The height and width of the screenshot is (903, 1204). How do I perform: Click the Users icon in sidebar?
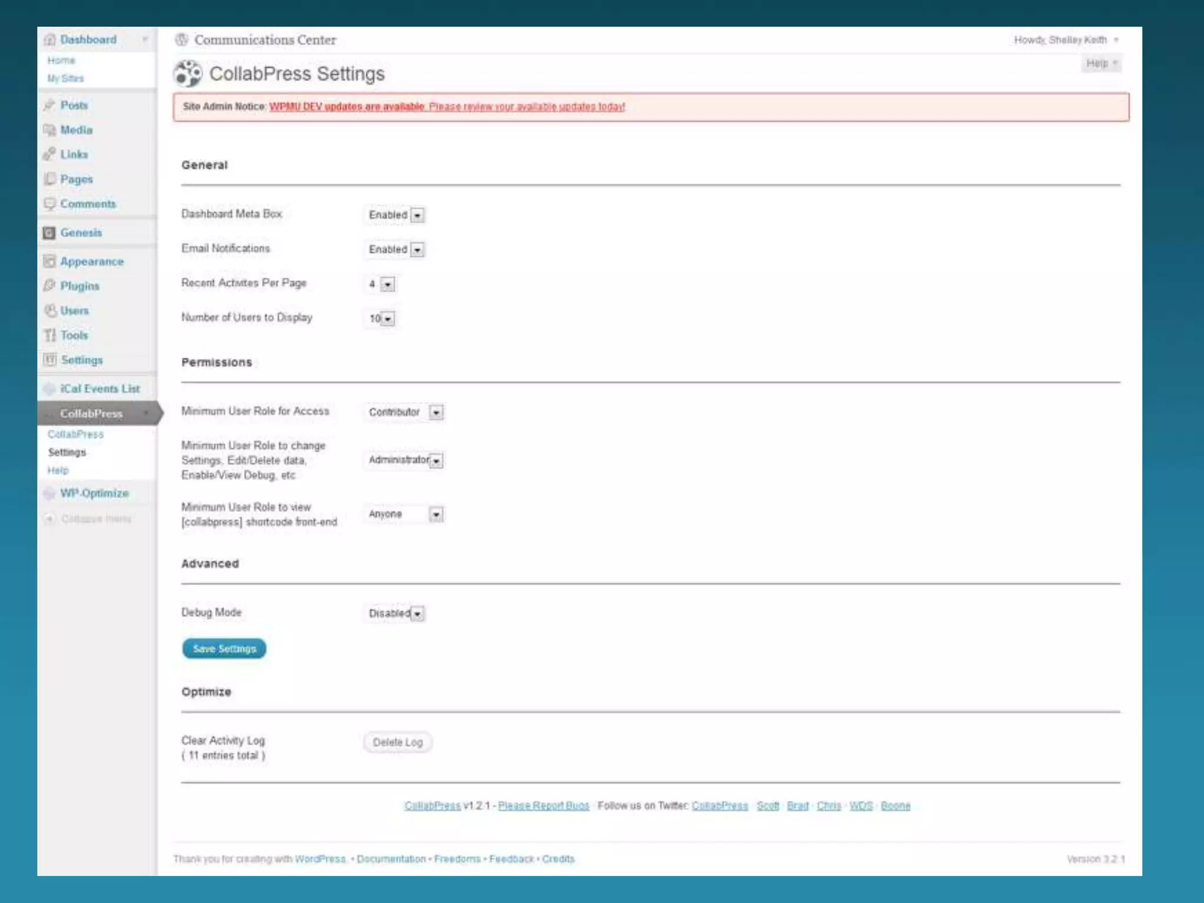point(49,310)
